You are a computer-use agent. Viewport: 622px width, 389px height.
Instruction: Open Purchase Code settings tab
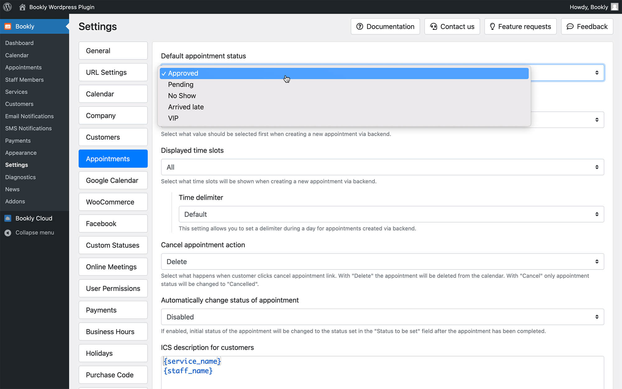point(113,375)
